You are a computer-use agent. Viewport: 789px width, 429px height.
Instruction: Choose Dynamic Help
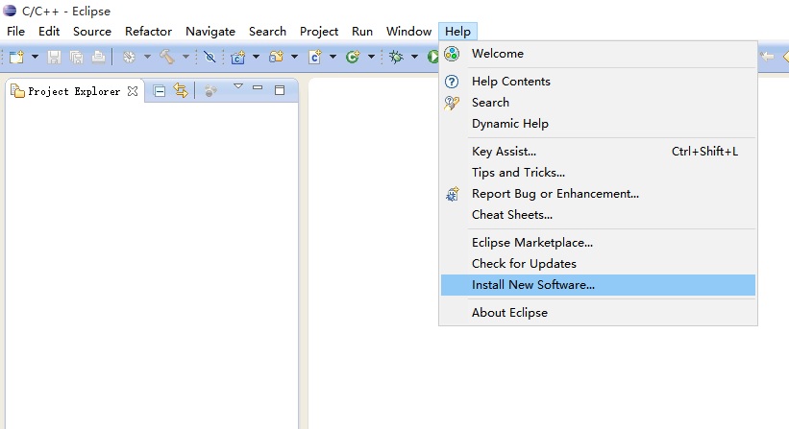point(598,124)
